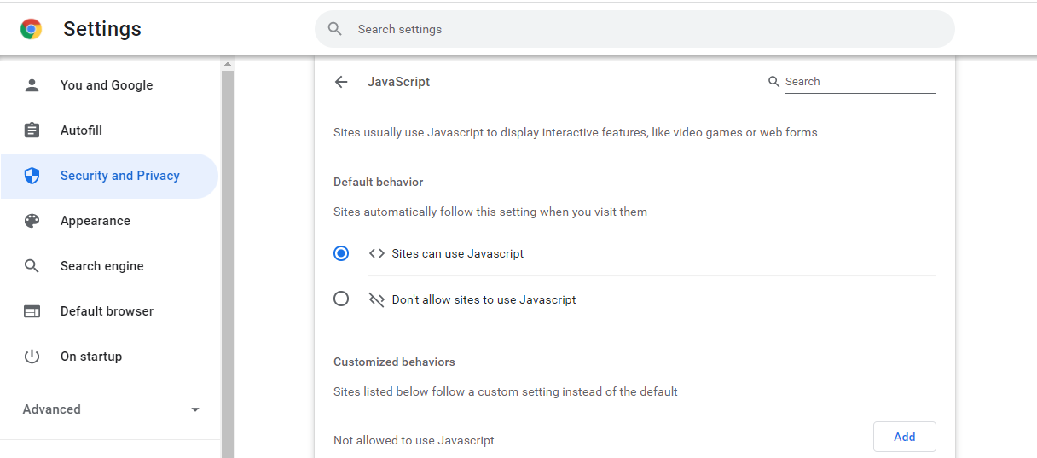1037x458 pixels.
Task: Click the Appearance palette icon
Action: click(32, 221)
